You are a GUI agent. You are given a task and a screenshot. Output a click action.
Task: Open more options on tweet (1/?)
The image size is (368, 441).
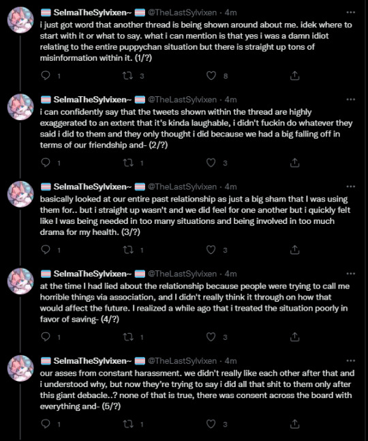point(350,12)
